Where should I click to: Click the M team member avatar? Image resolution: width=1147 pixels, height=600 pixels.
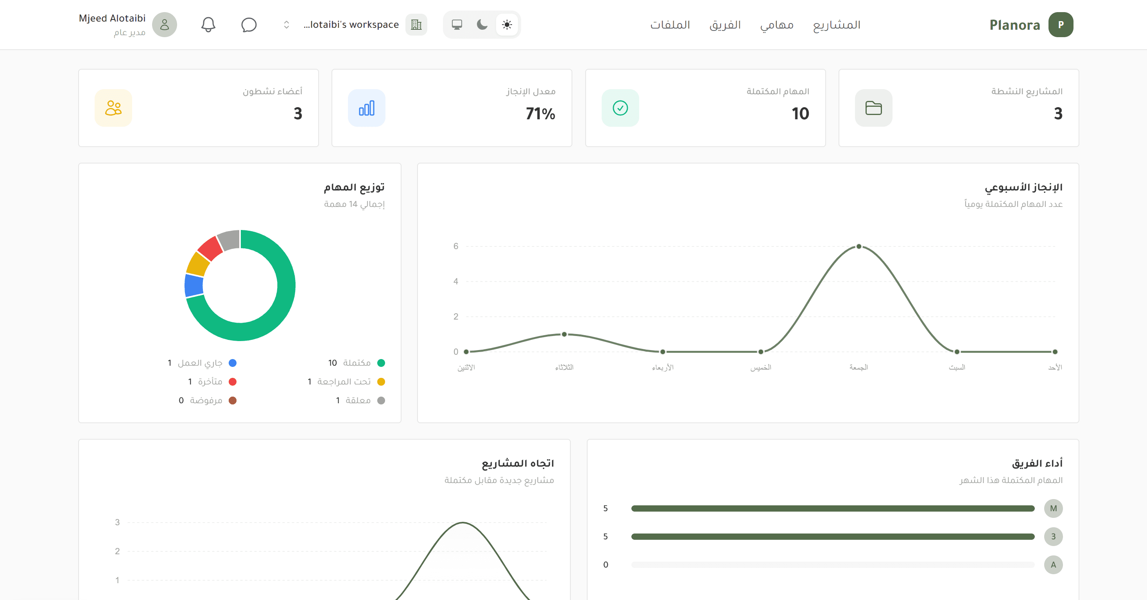pos(1054,509)
